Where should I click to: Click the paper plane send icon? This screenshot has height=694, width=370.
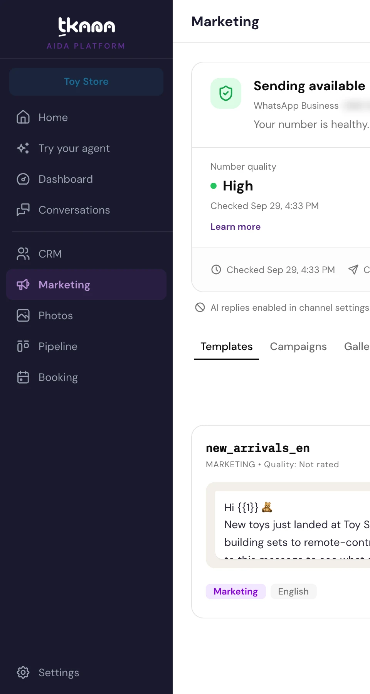point(353,270)
